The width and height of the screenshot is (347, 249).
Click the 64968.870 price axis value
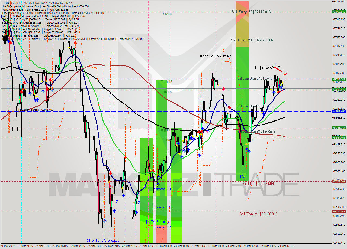click(x=339, y=118)
